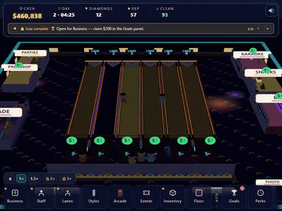This screenshot has height=211, width=282.
Task: Mute game sound with speaker icon
Action: pos(271,11)
